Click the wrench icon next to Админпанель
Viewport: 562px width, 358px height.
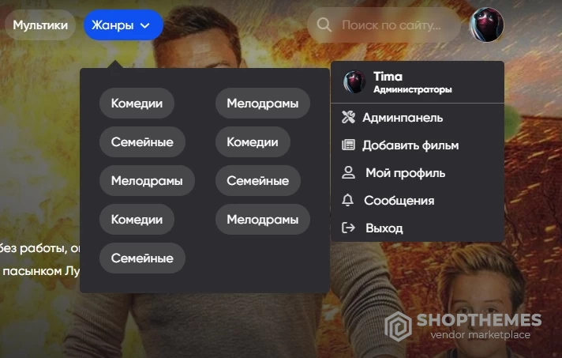coord(348,117)
